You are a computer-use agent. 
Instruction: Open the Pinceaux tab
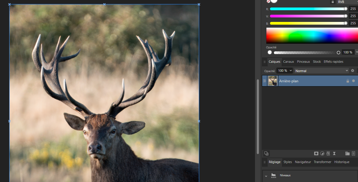[x=303, y=62]
